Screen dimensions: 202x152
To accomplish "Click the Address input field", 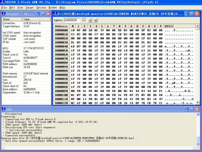I will (x=72, y=20).
